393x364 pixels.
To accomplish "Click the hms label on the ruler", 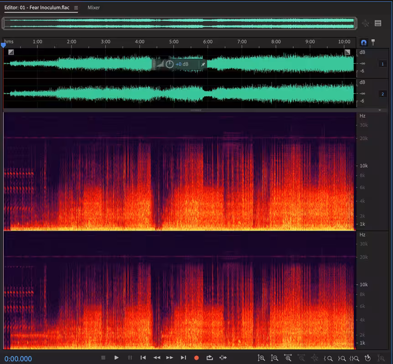I will pos(9,41).
